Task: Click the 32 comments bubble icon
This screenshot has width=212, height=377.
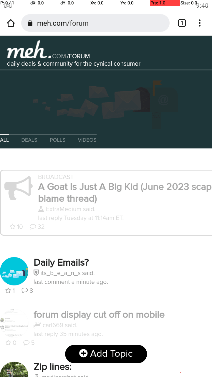Action: (x=33, y=226)
